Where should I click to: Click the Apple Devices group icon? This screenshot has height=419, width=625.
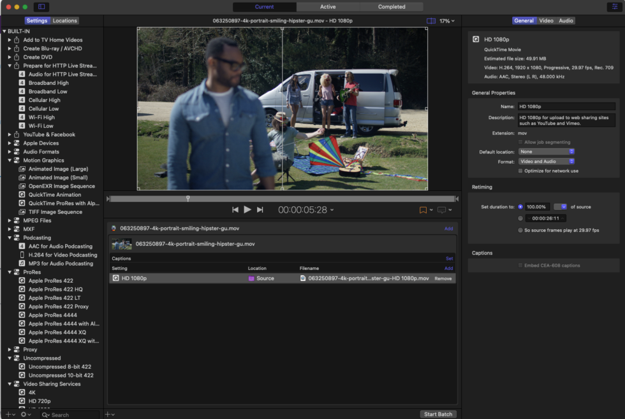click(x=17, y=143)
